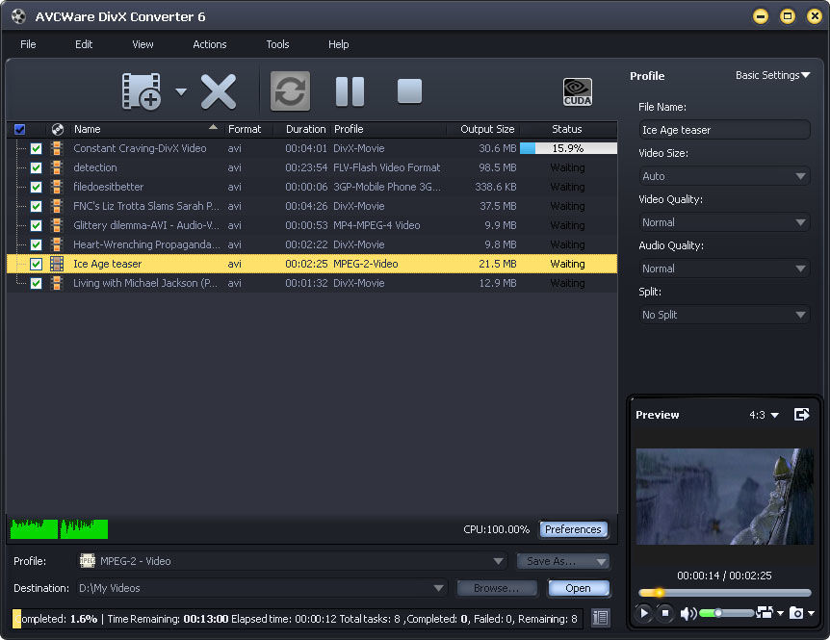
Task: Click the file icon for detection row
Action: (57, 167)
